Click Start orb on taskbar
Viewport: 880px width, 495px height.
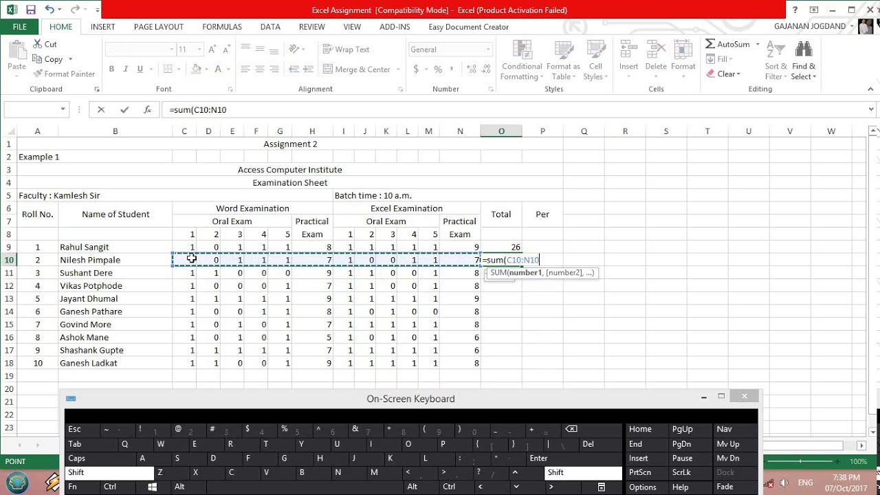16,483
